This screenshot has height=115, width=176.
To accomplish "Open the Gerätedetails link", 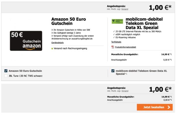I will click(x=57, y=43).
